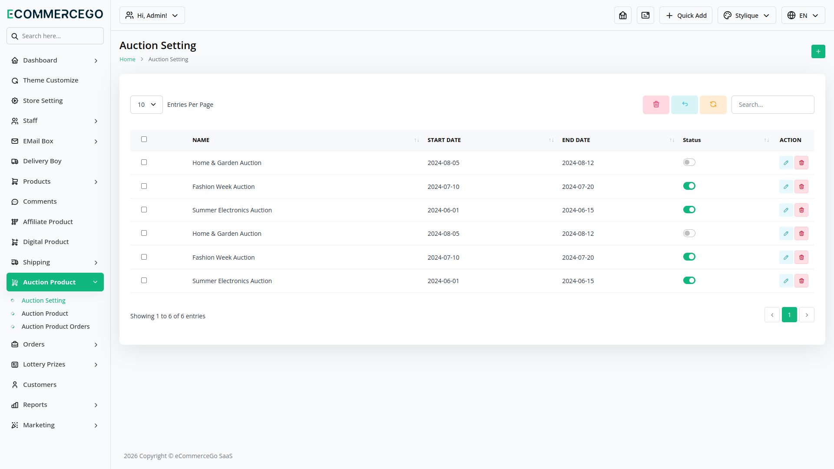The height and width of the screenshot is (469, 834).
Task: Open Theme Customize in the sidebar
Action: click(55, 80)
